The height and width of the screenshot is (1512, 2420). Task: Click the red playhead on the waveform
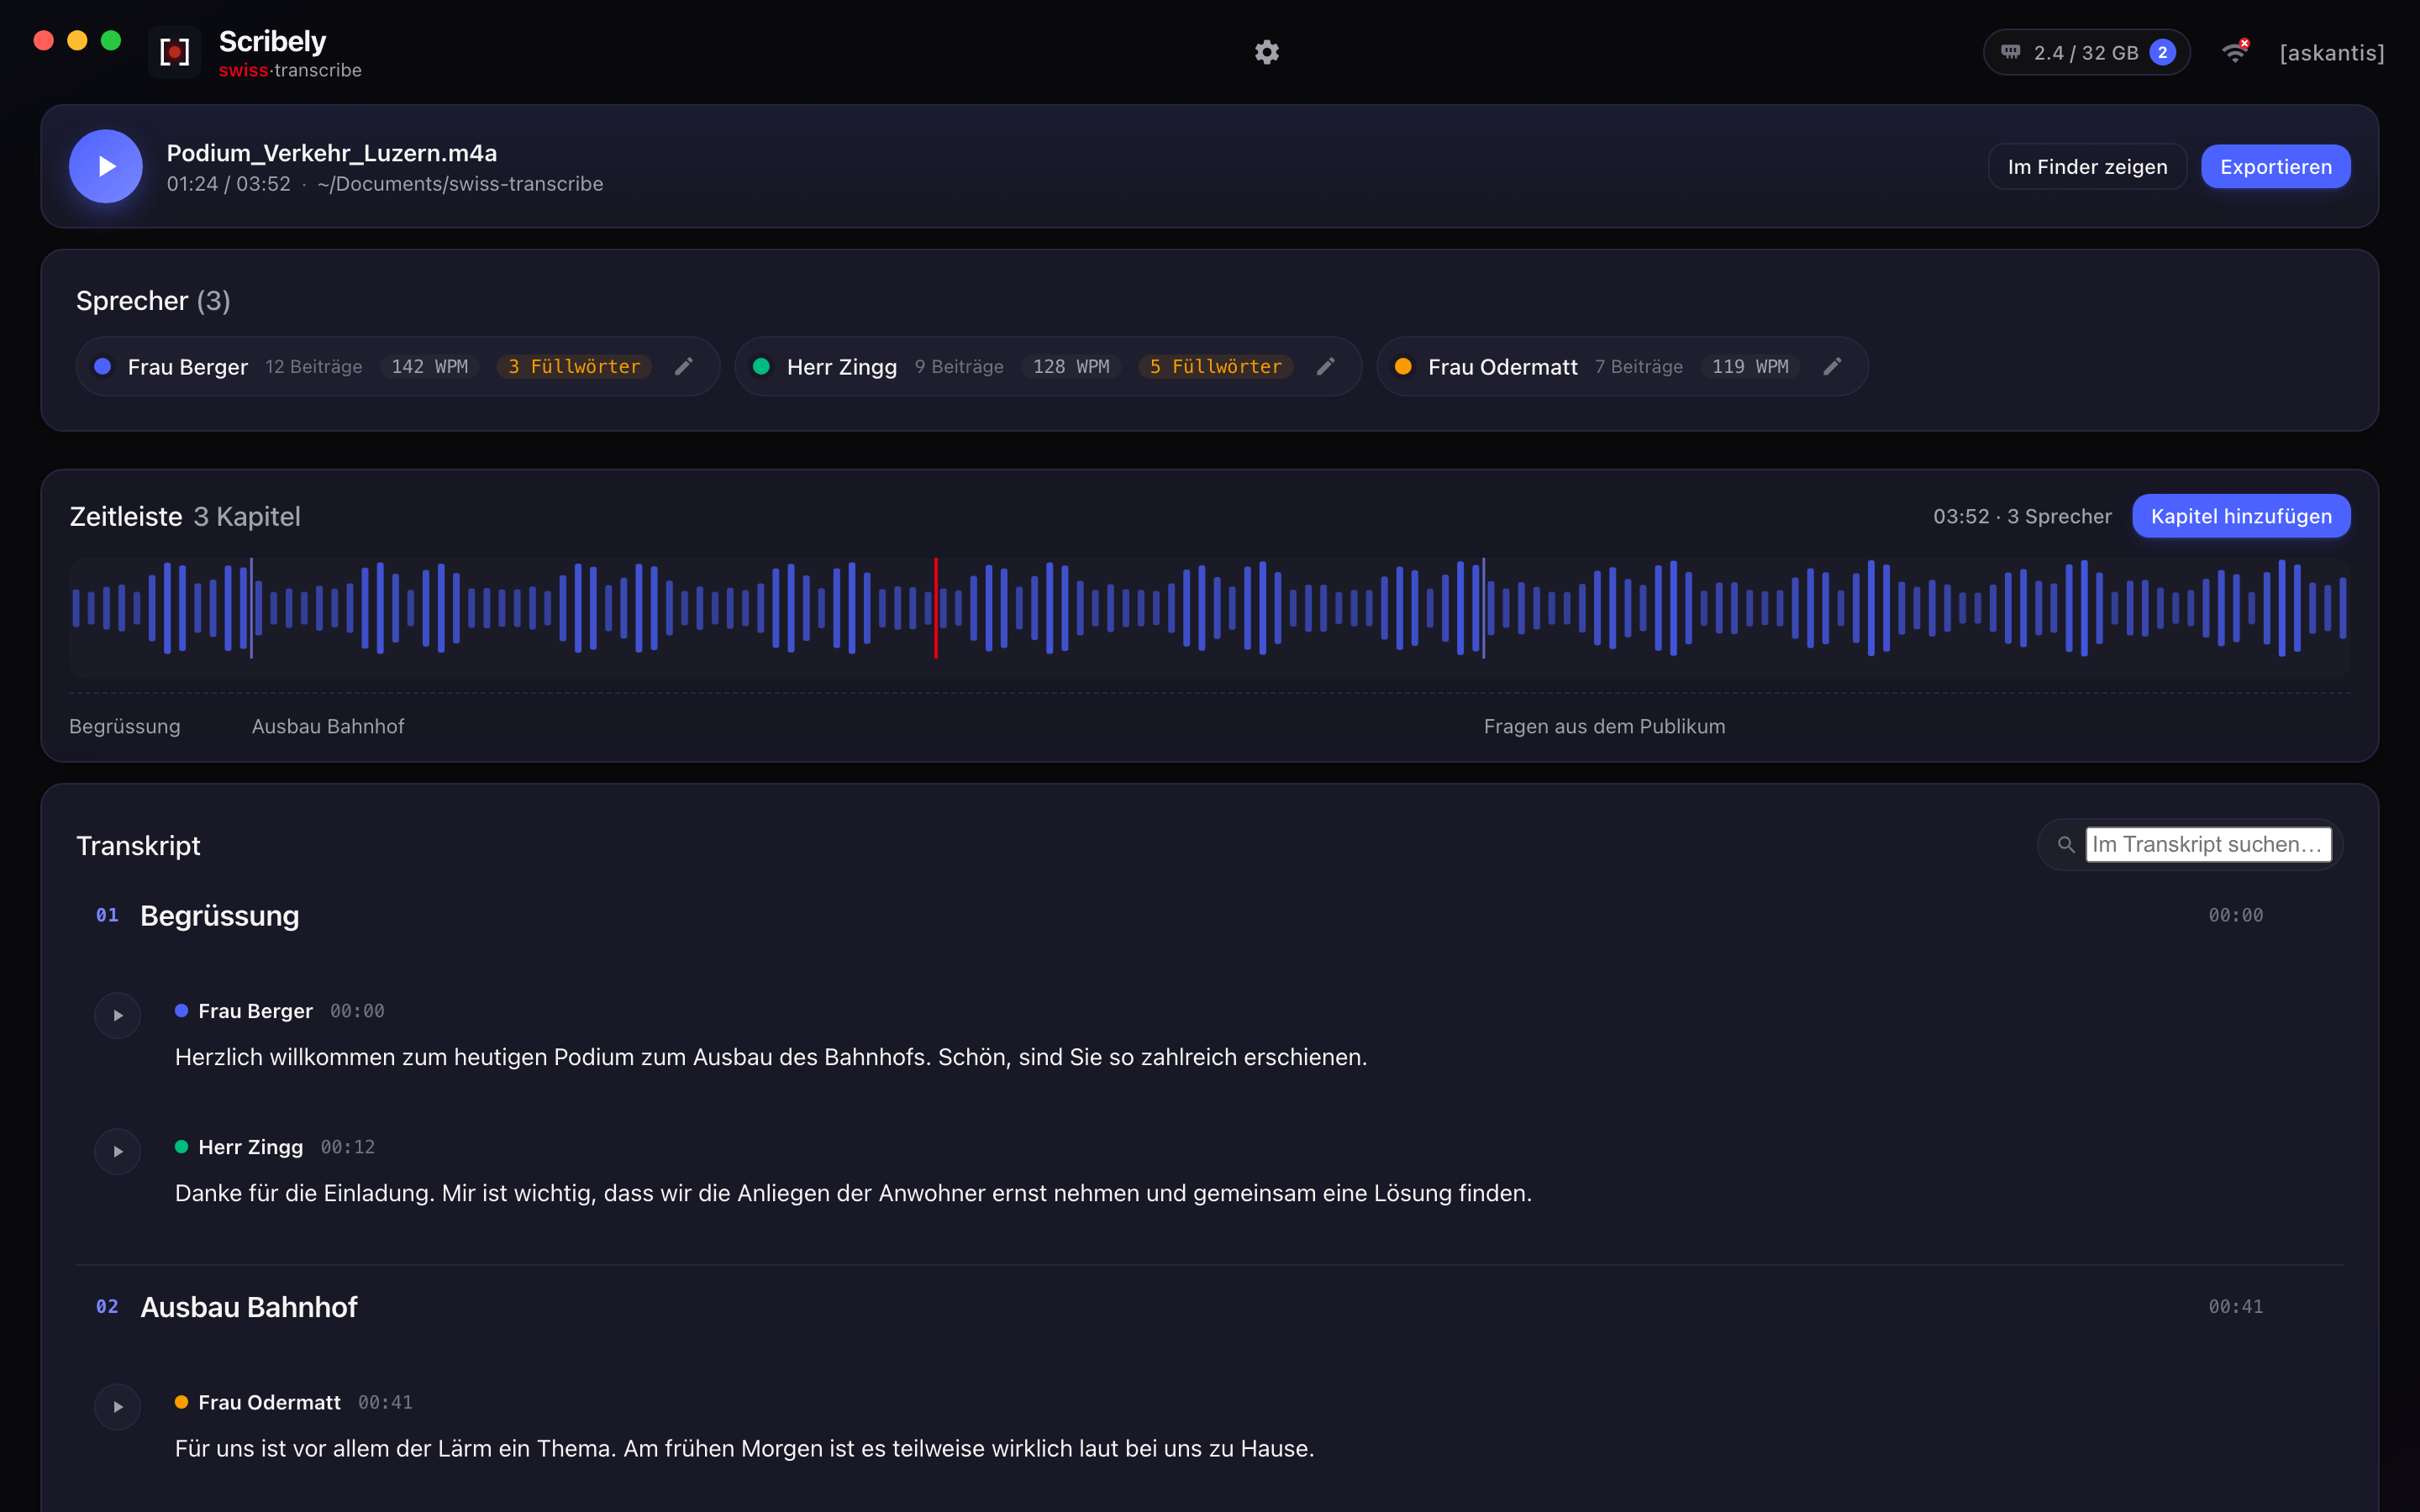936,608
